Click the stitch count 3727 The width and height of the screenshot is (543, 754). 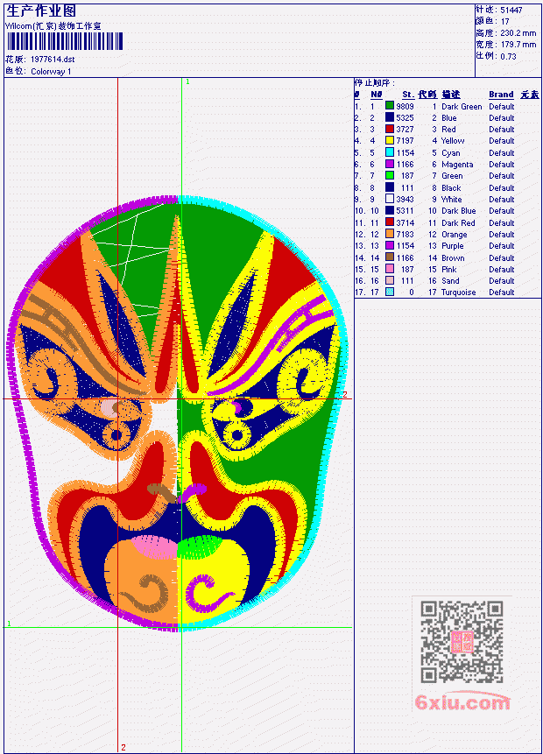click(x=405, y=130)
